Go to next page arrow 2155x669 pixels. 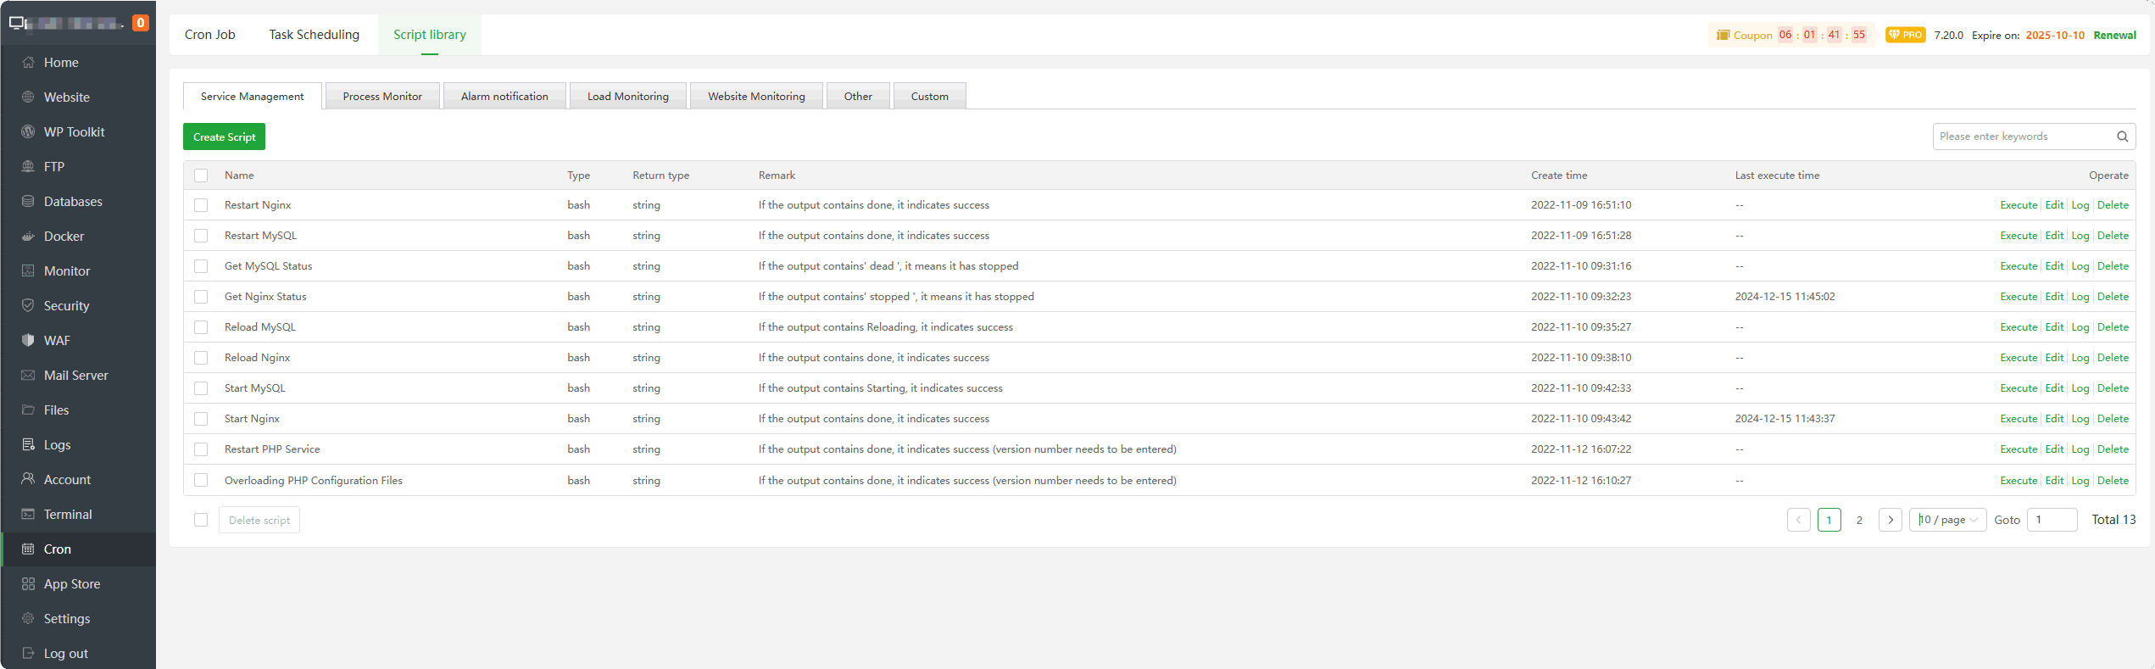[1890, 520]
